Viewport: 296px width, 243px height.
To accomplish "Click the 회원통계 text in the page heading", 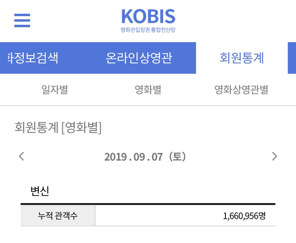I will 36,128.
